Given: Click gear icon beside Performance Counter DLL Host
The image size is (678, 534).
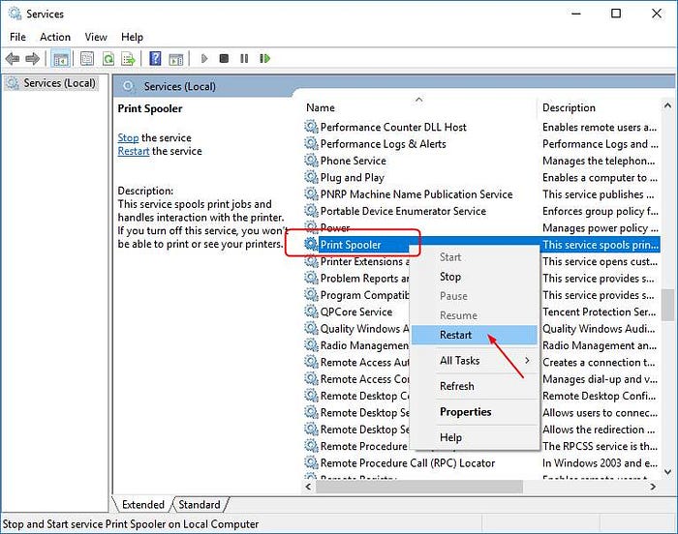Looking at the screenshot, I should pos(311,127).
